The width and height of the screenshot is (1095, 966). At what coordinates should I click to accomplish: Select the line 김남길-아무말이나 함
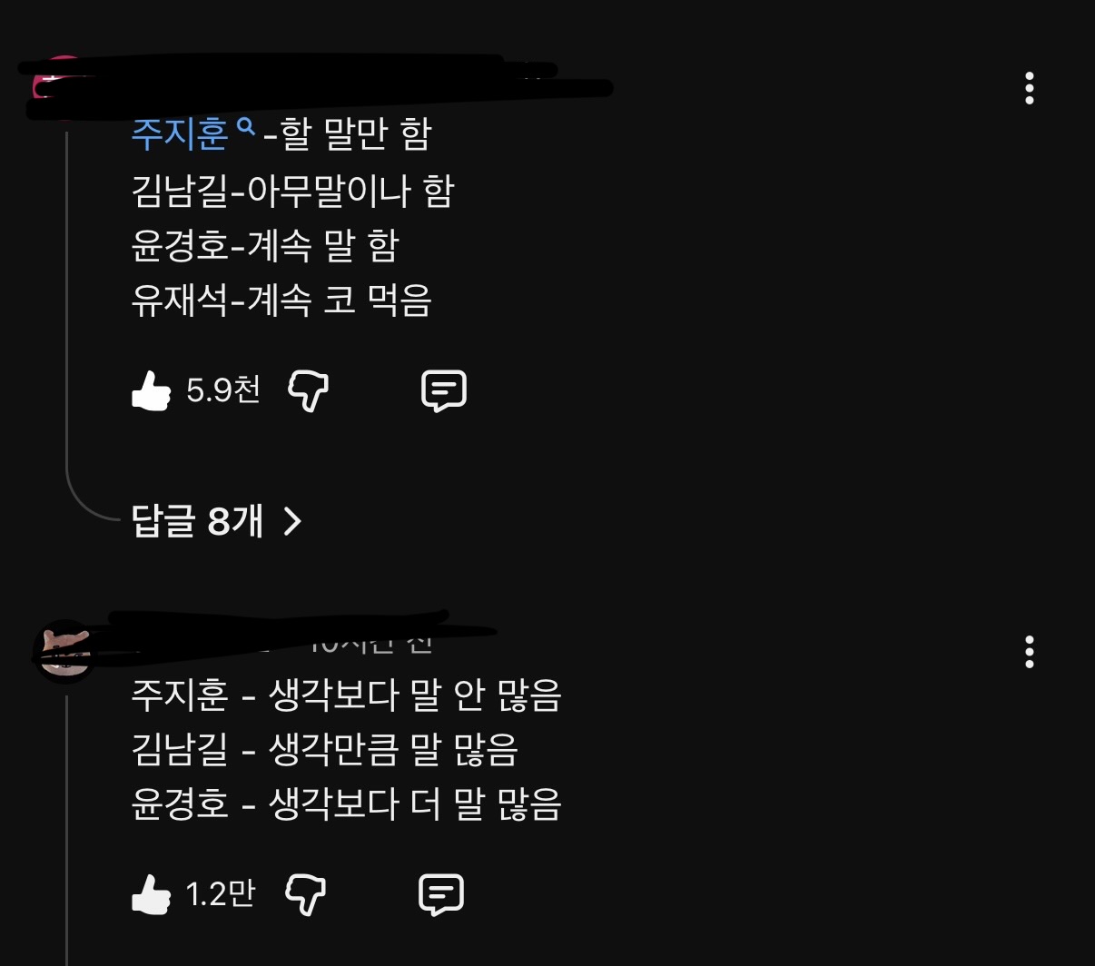[x=292, y=191]
